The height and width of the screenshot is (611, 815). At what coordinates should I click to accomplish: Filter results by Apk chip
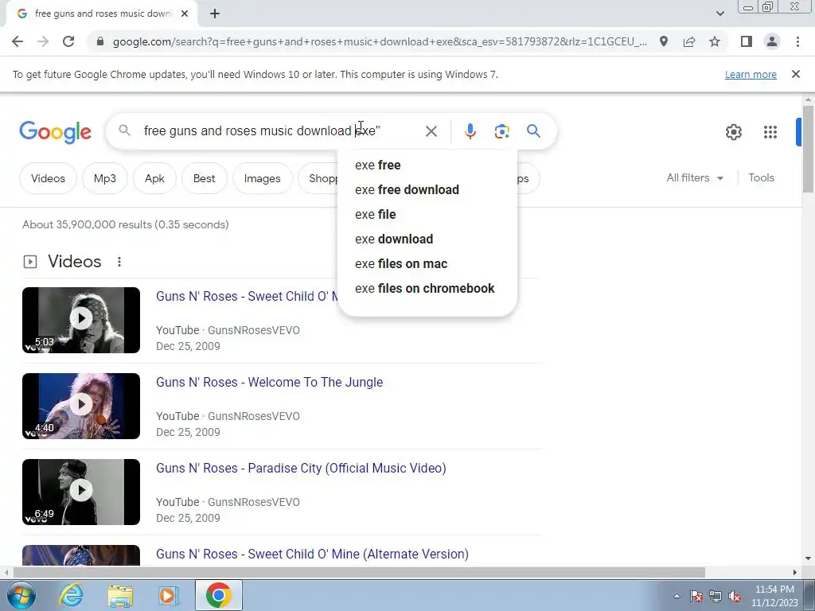pos(154,178)
